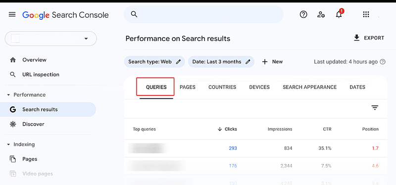Click the Top queries column header

pyautogui.click(x=144, y=129)
